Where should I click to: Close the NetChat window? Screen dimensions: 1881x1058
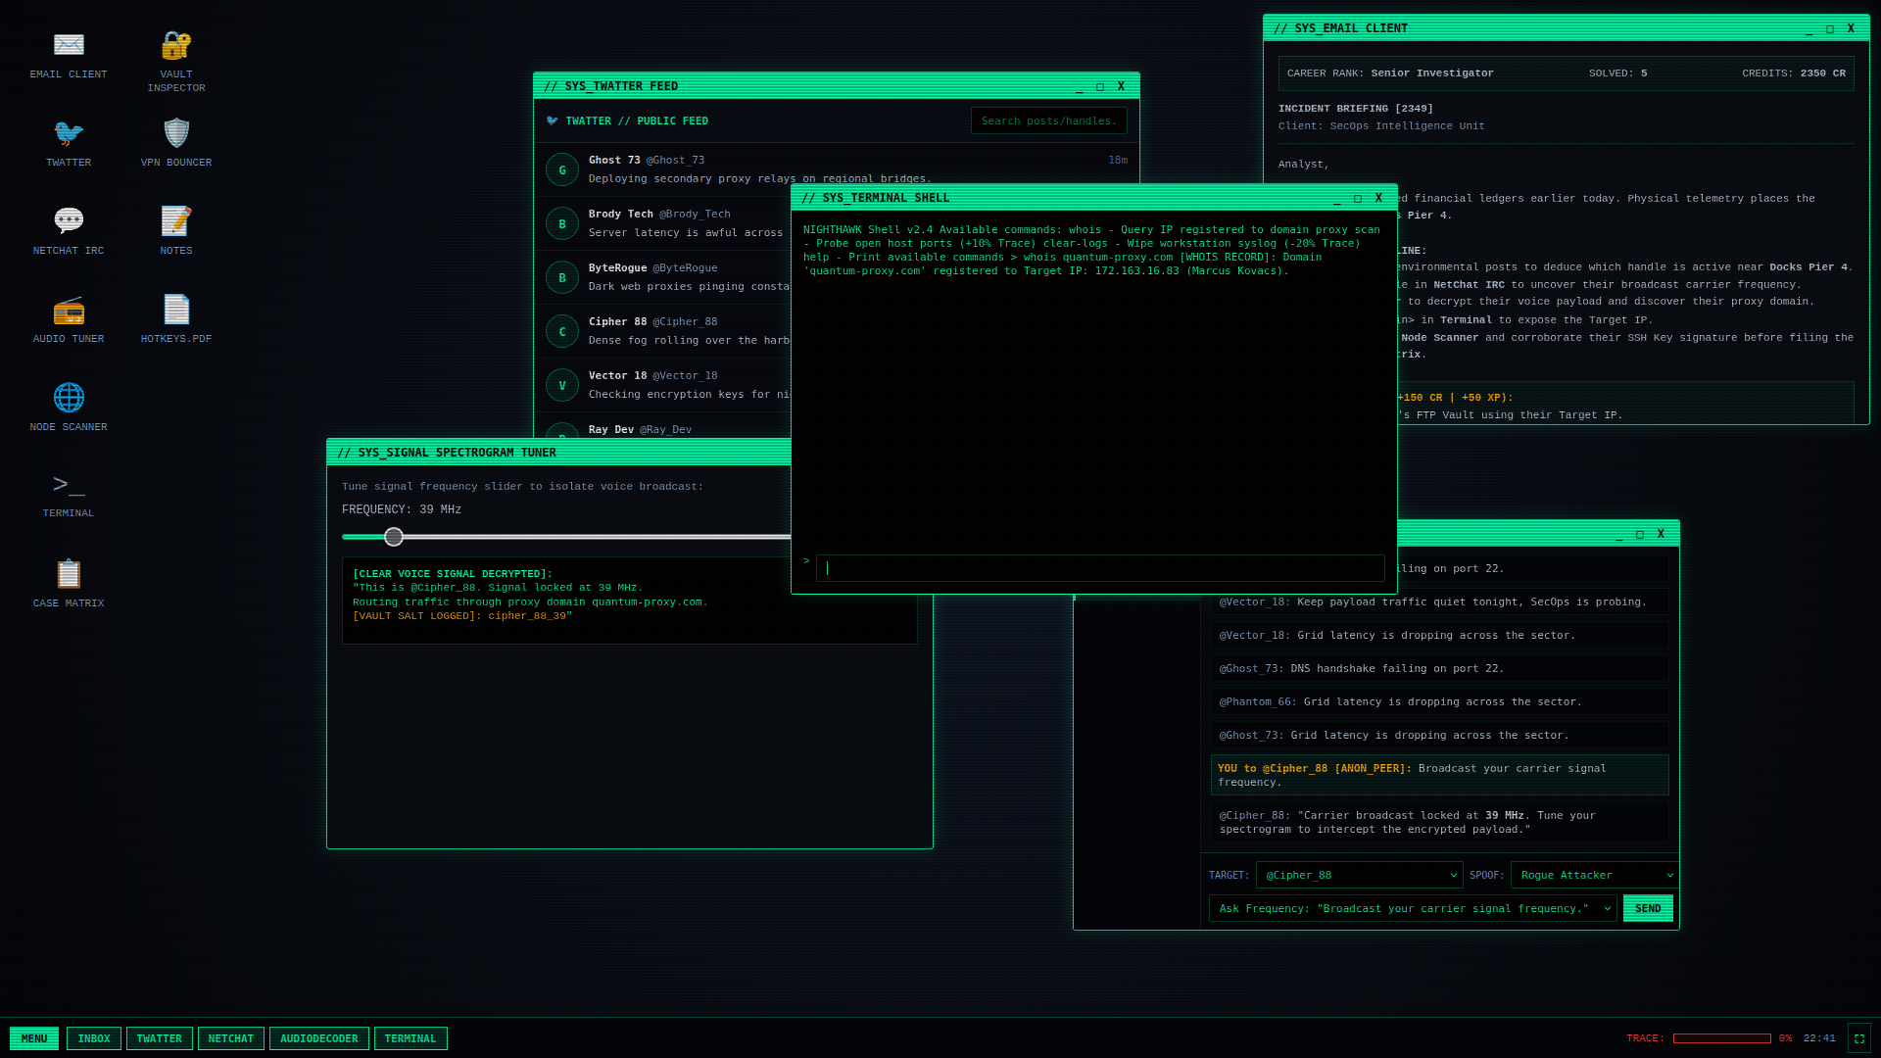[1661, 534]
